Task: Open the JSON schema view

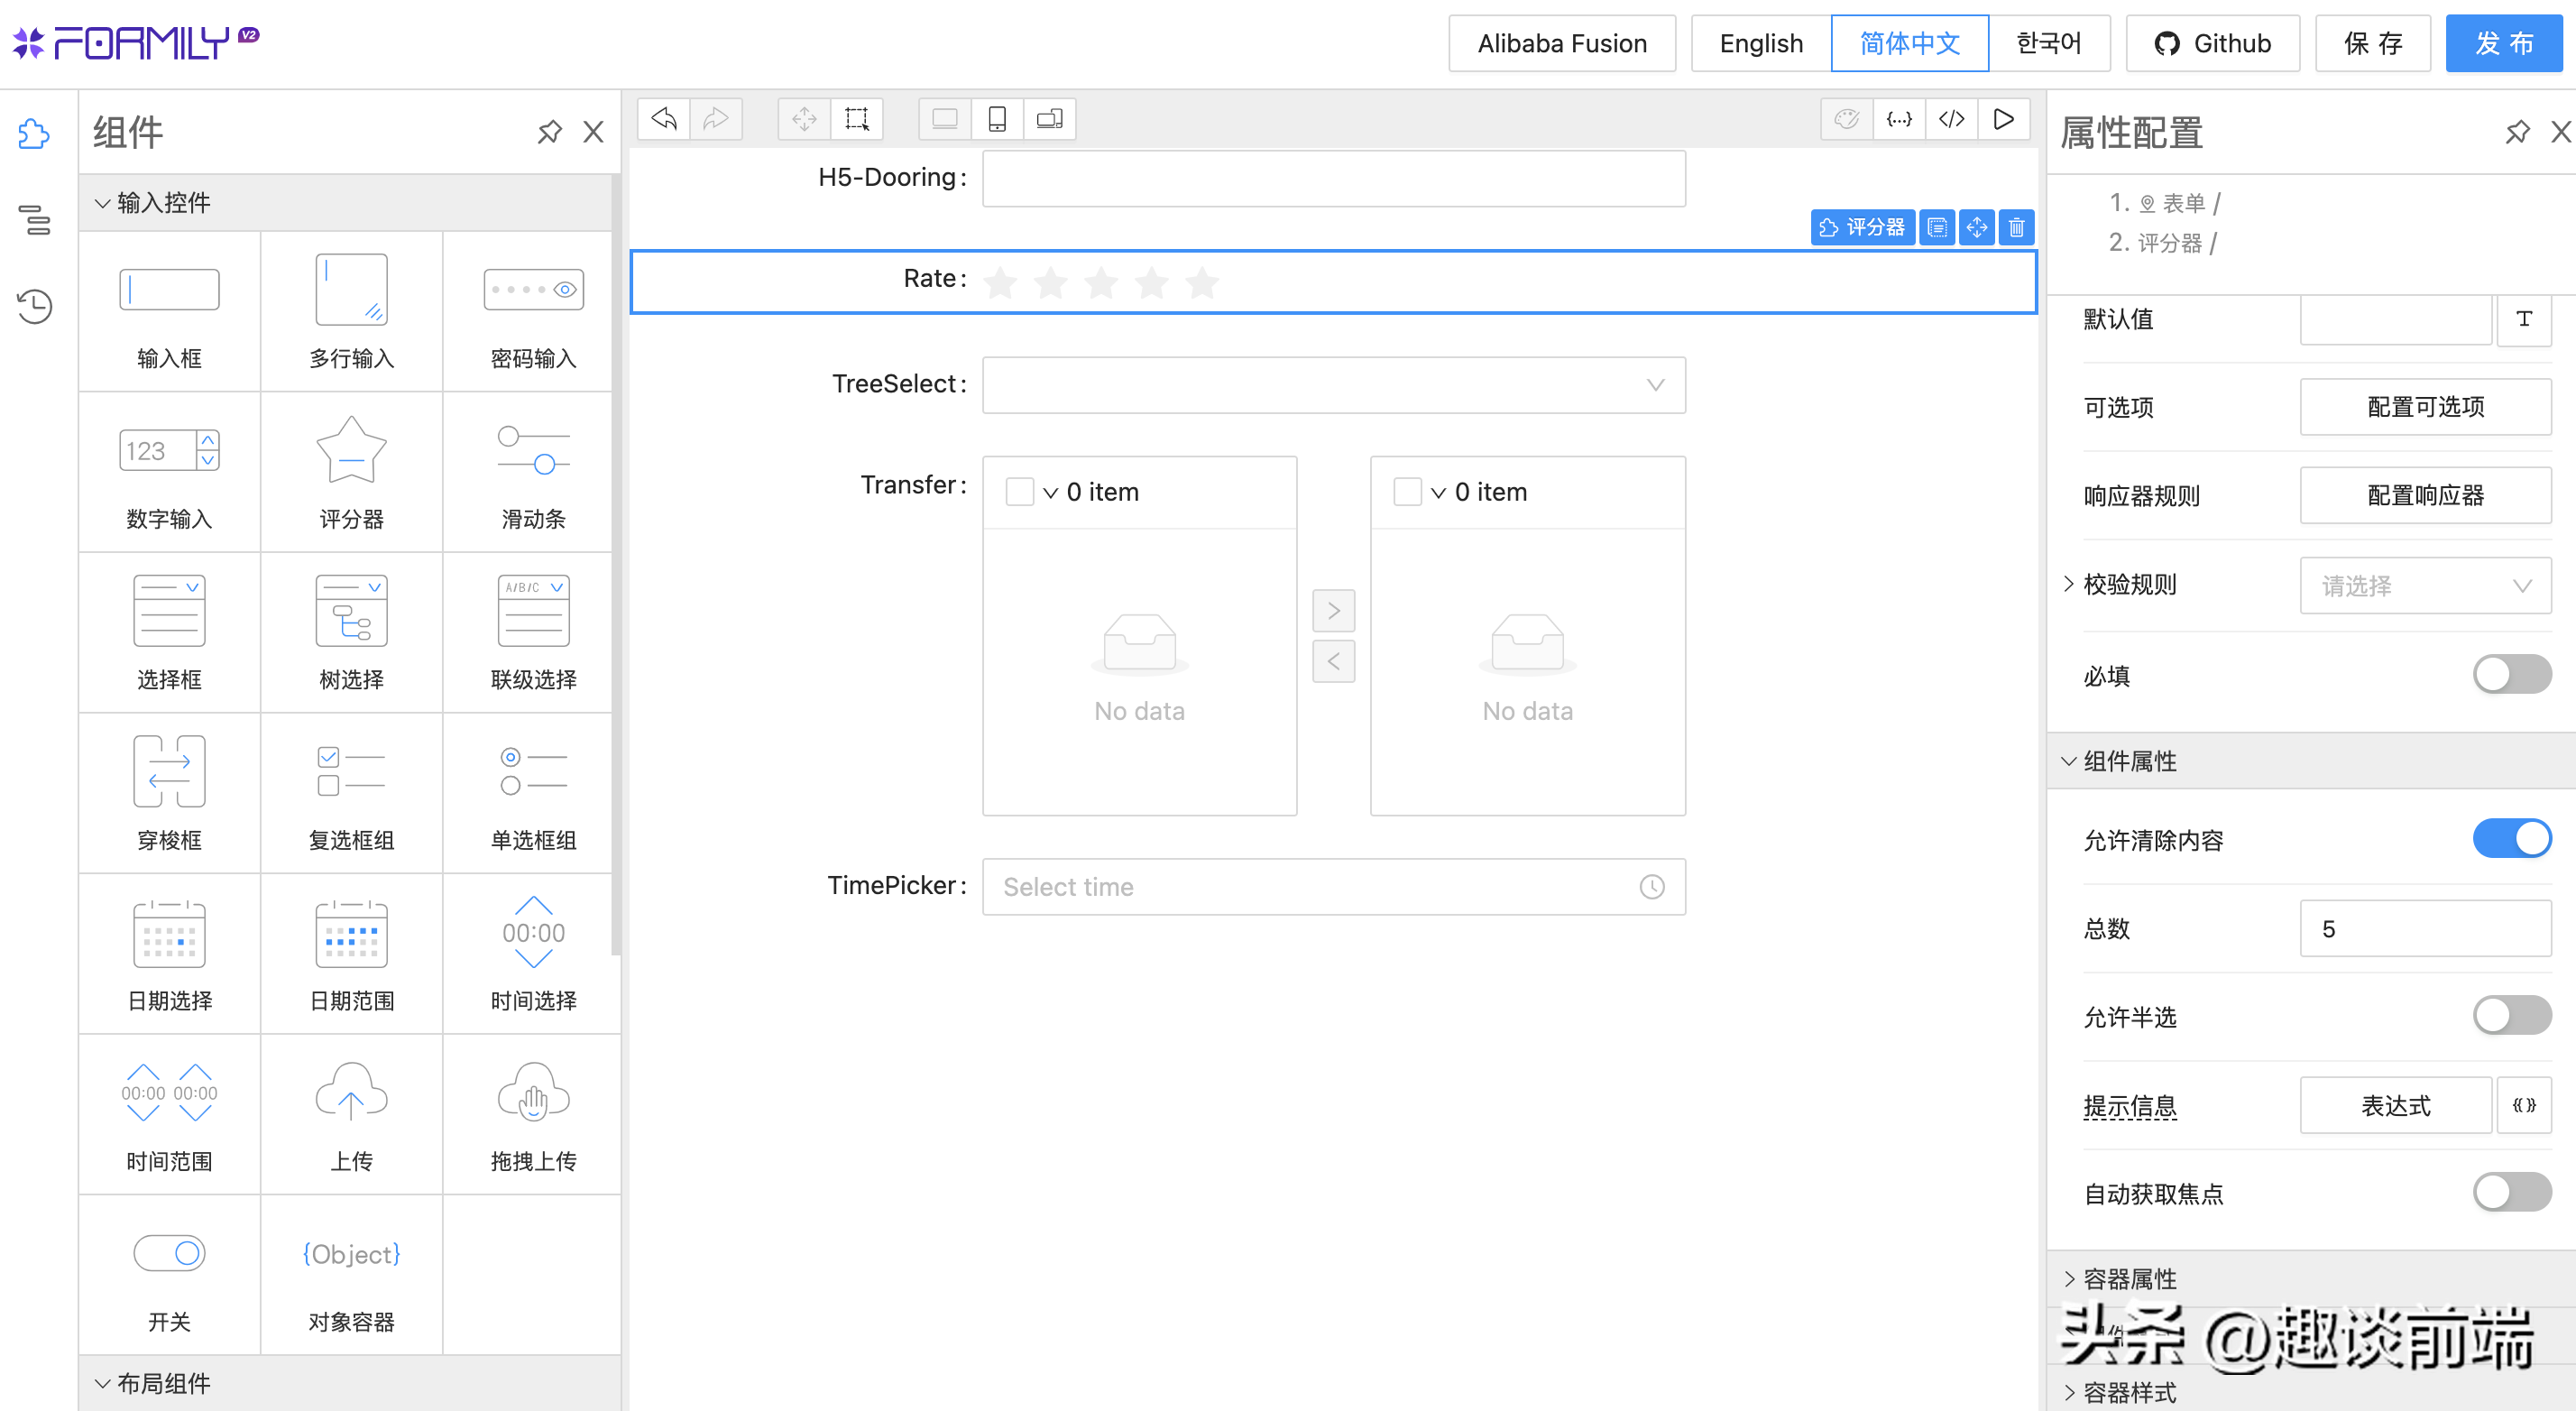Action: (1899, 119)
